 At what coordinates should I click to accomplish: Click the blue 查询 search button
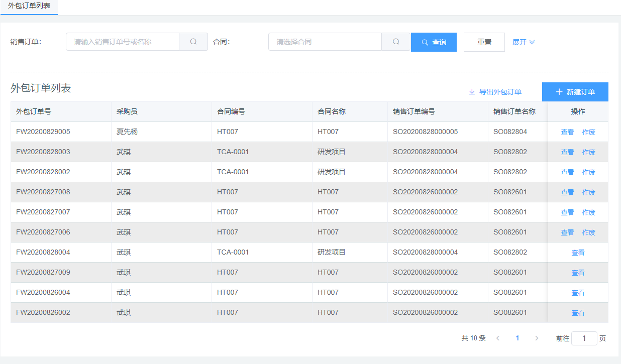pyautogui.click(x=434, y=42)
